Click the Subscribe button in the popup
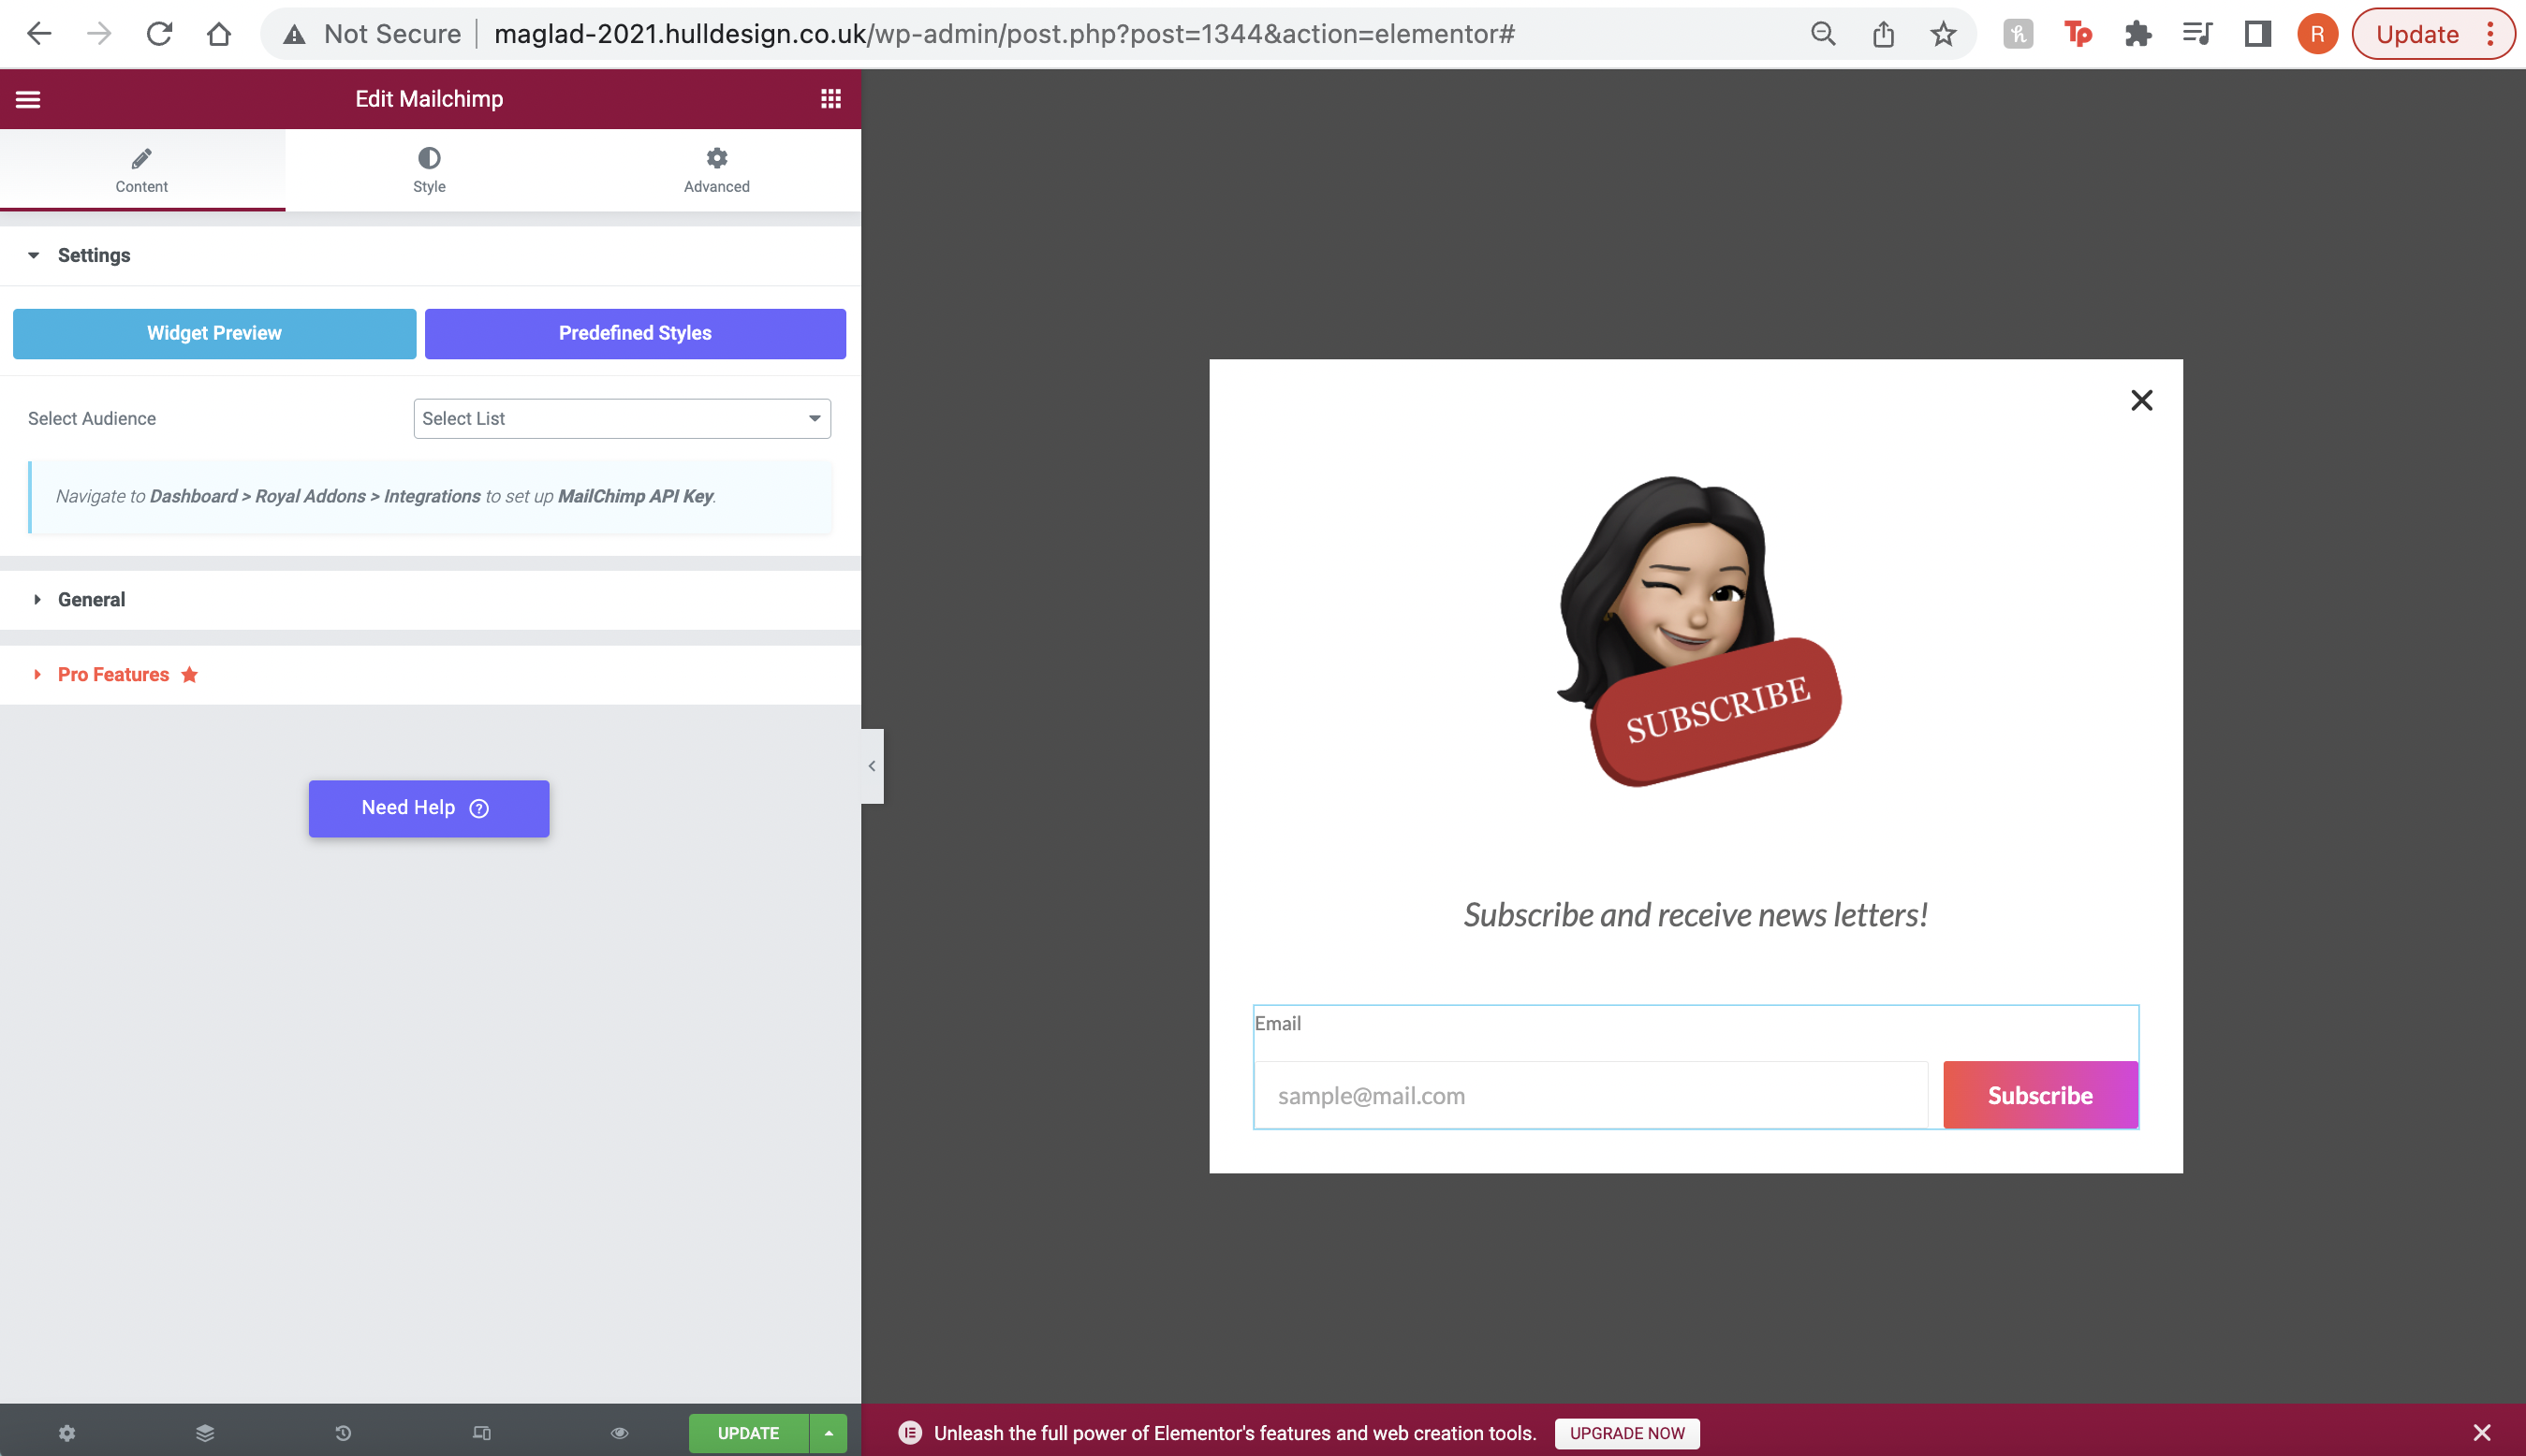Image resolution: width=2526 pixels, height=1456 pixels. click(2040, 1095)
